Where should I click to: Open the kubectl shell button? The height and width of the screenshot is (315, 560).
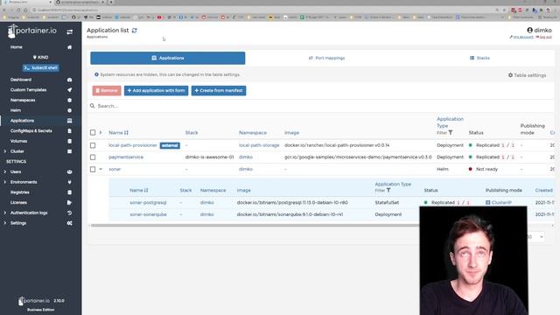tap(41, 68)
